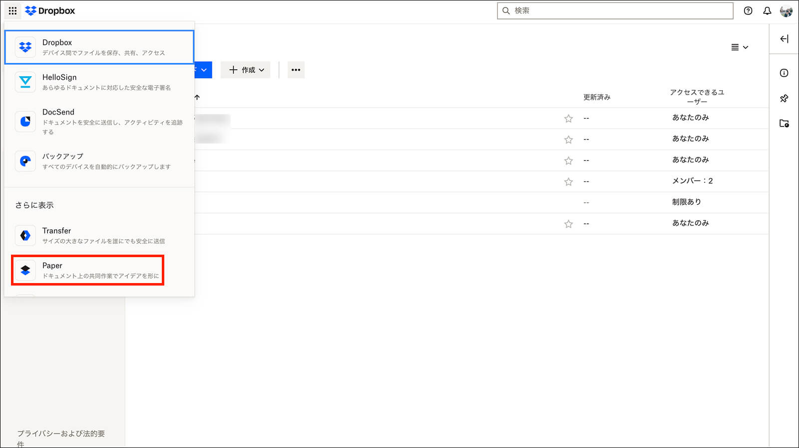Image resolution: width=799 pixels, height=448 pixels.
Task: Click メンバー：2 access cell
Action: 692,181
